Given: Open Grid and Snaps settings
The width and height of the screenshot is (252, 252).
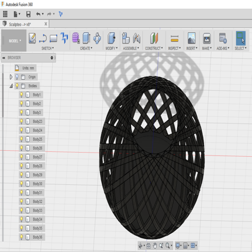Looking at the screenshot, I should [186, 246].
